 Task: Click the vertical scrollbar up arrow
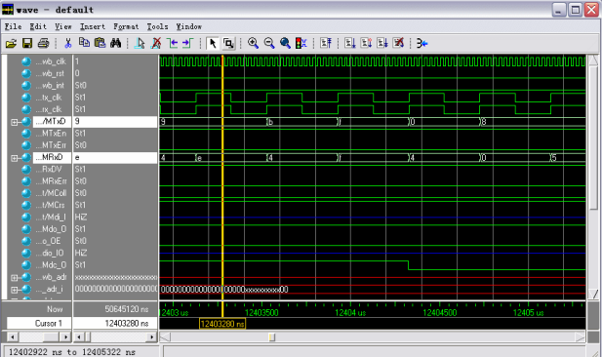(x=593, y=60)
